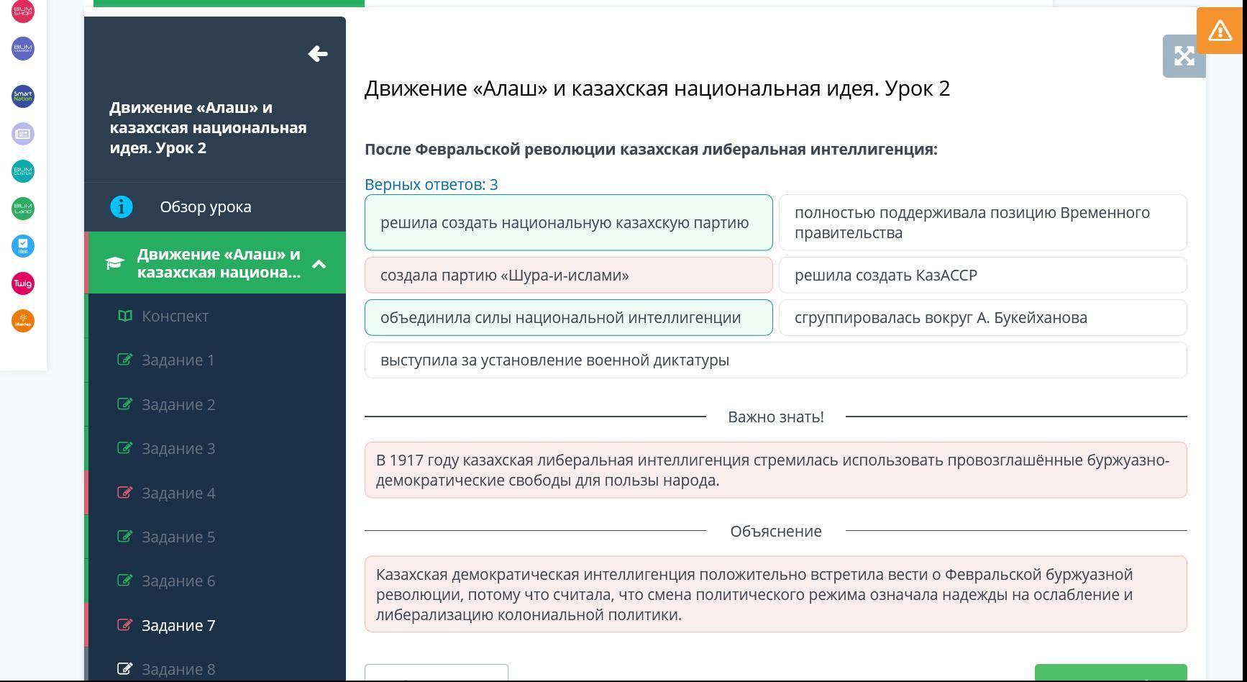The image size is (1247, 682).
Task: Click the white outlined button at bottom left
Action: (437, 673)
